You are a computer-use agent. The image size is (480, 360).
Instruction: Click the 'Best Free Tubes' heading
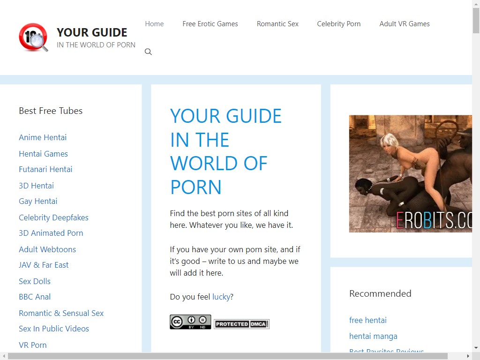click(x=51, y=111)
